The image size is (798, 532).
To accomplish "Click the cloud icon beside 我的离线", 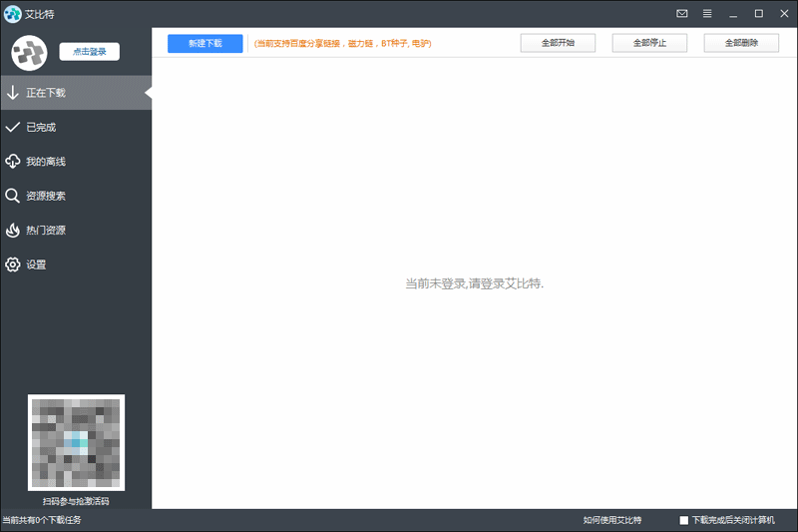I will click(13, 162).
